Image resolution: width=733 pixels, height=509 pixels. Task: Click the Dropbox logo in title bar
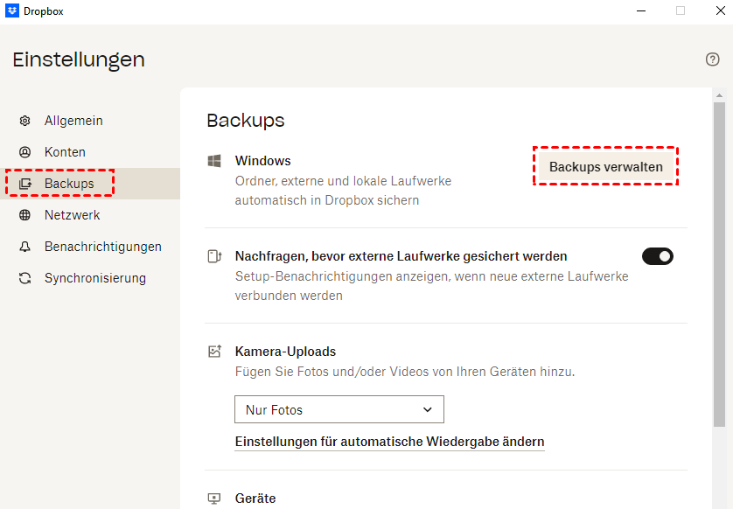coord(12,11)
